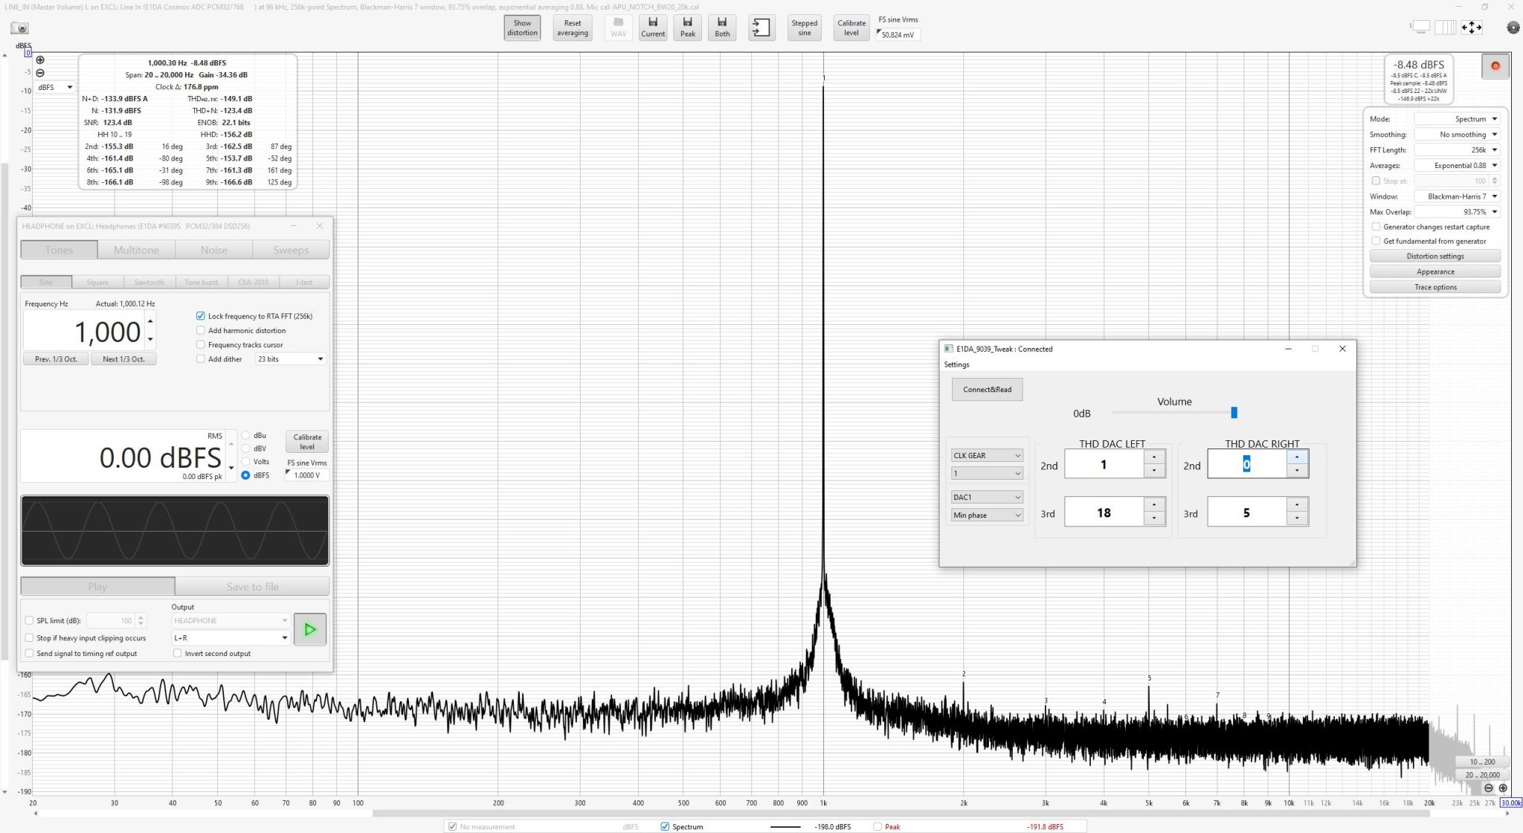Switch to Multitone tab

click(136, 250)
